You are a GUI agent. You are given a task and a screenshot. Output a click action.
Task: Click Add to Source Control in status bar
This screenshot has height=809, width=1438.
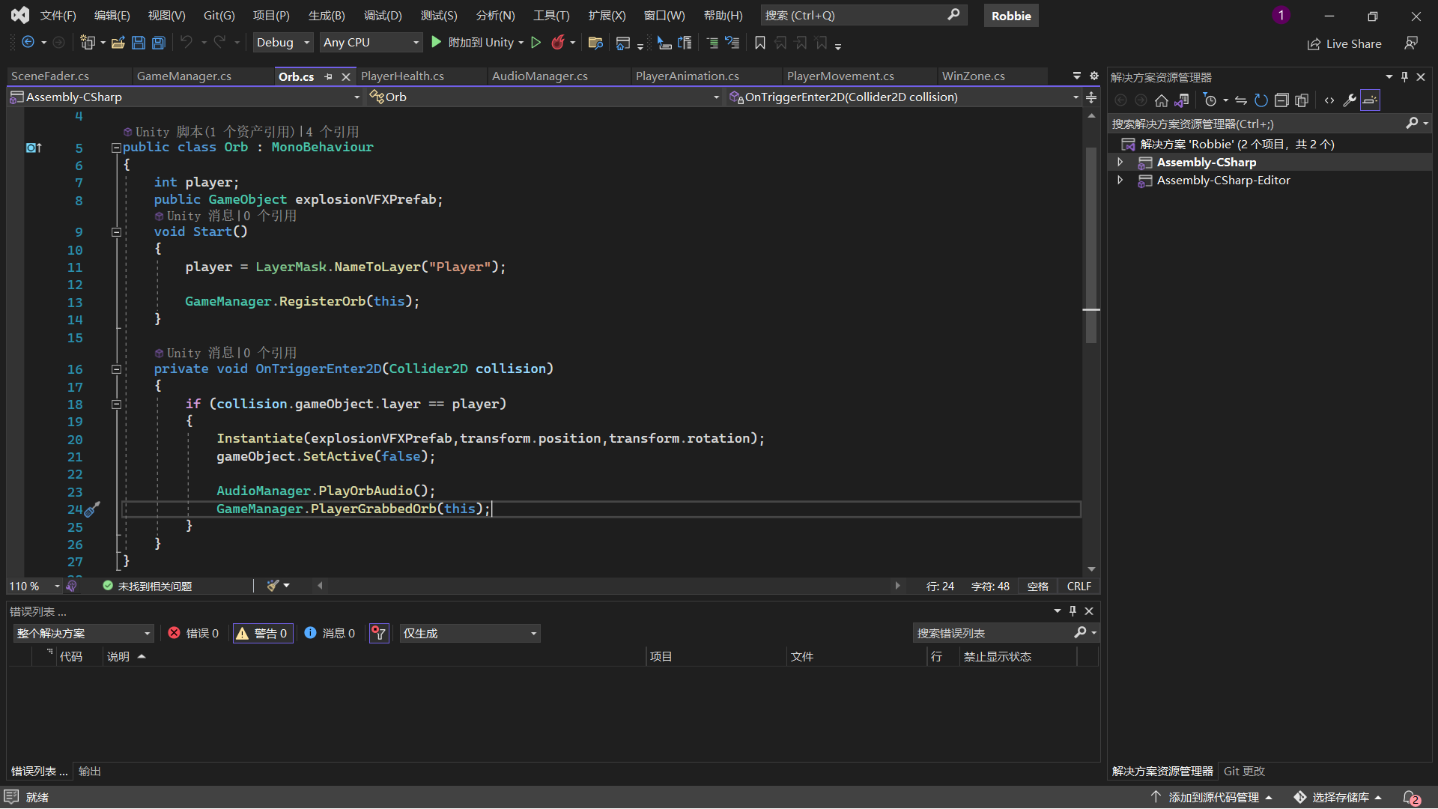pos(1213,797)
